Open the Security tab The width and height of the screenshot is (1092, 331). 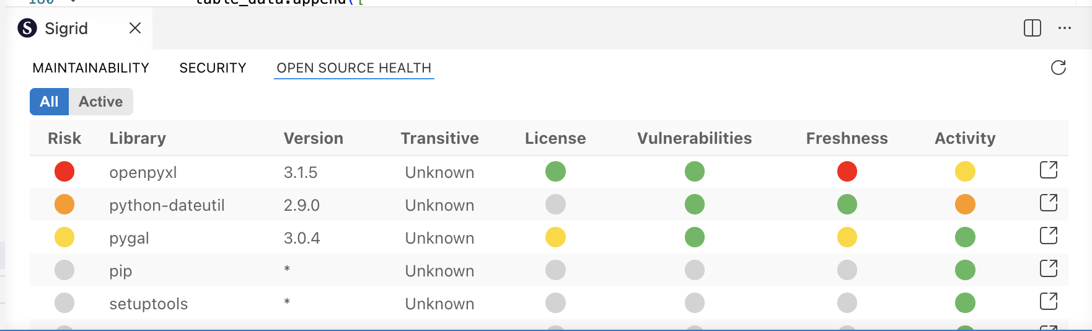point(213,68)
